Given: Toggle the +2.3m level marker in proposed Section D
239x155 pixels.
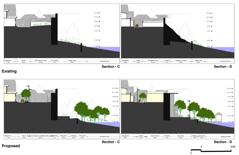Looking at the screenshot, I should click(232, 101).
